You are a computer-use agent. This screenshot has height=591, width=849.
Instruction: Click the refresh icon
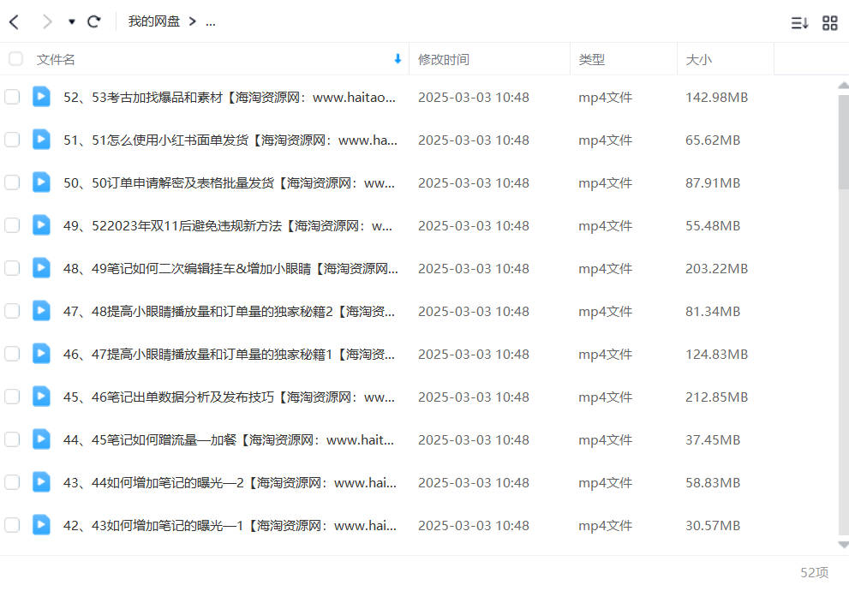click(94, 21)
